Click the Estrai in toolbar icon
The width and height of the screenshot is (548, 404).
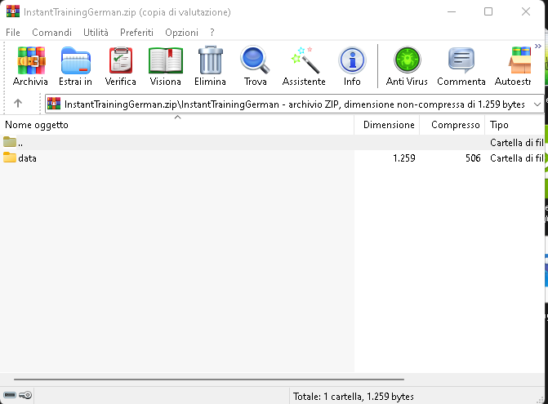(x=75, y=66)
